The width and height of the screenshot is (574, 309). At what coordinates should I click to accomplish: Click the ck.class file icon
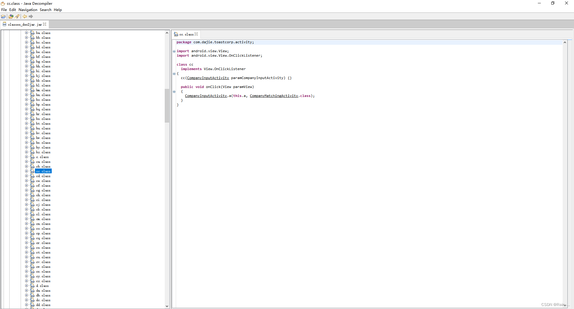[32, 209]
